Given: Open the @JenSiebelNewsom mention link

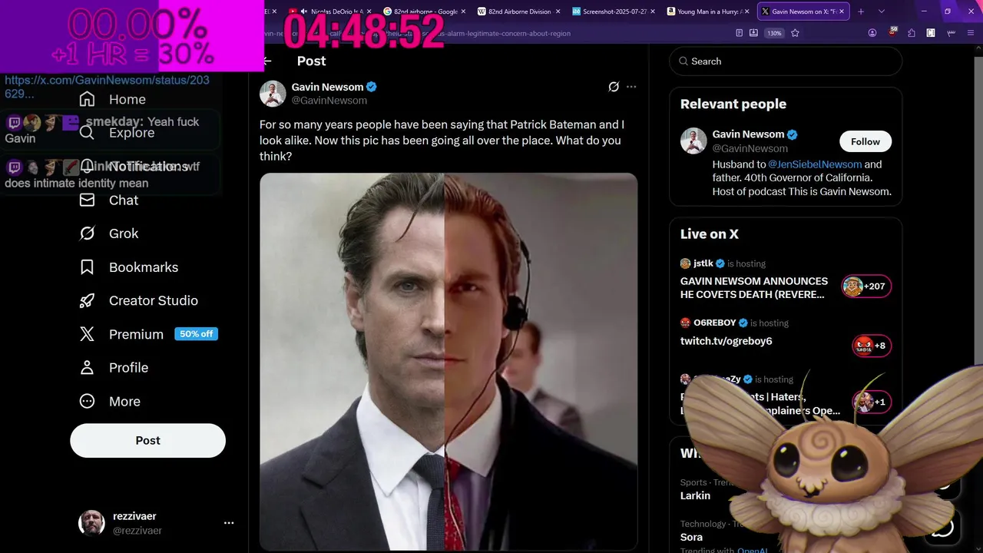Looking at the screenshot, I should (x=814, y=164).
